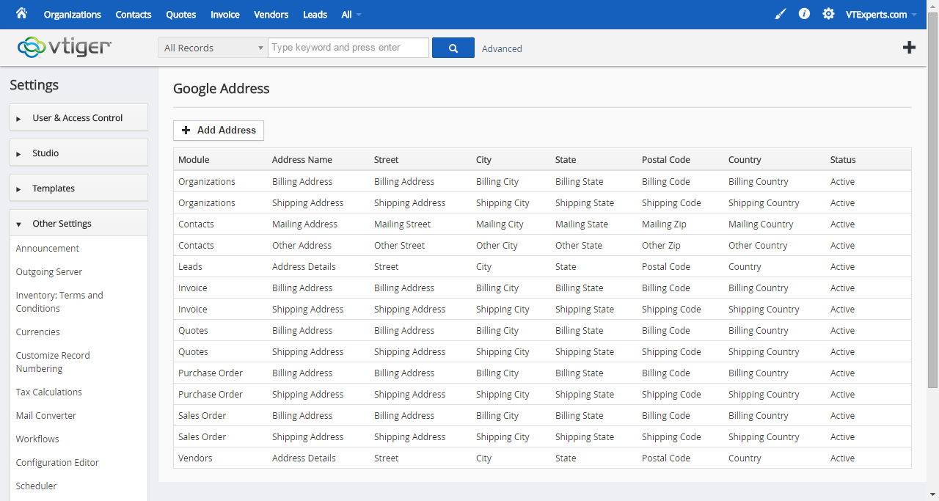Click the Google Address heading
The width and height of the screenshot is (939, 501).
(222, 89)
